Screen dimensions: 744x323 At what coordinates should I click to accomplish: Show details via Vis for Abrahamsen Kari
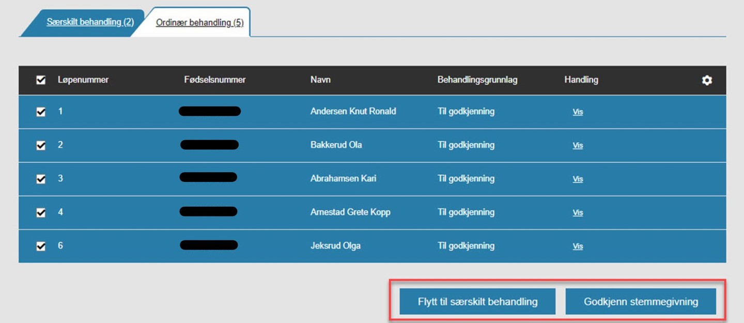578,179
